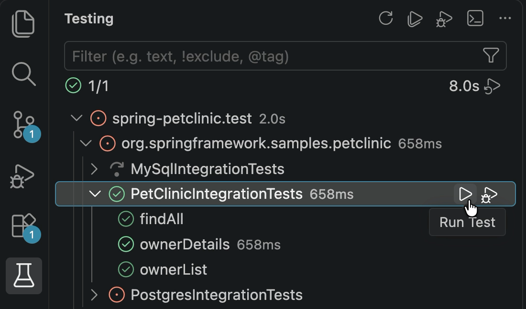This screenshot has height=309, width=526.
Task: Focus the test Filter text field
Action: click(x=285, y=56)
